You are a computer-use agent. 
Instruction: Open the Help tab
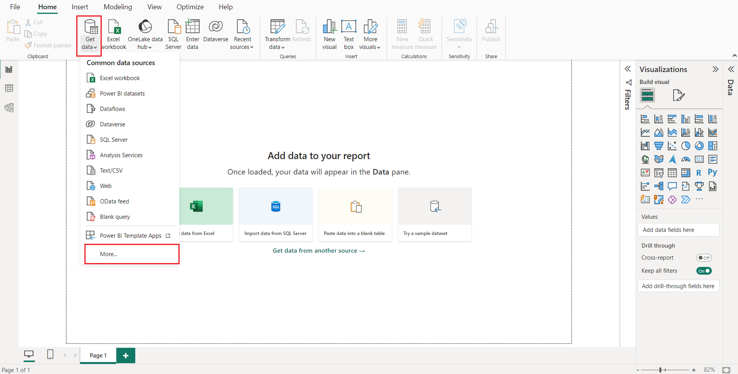tap(225, 7)
